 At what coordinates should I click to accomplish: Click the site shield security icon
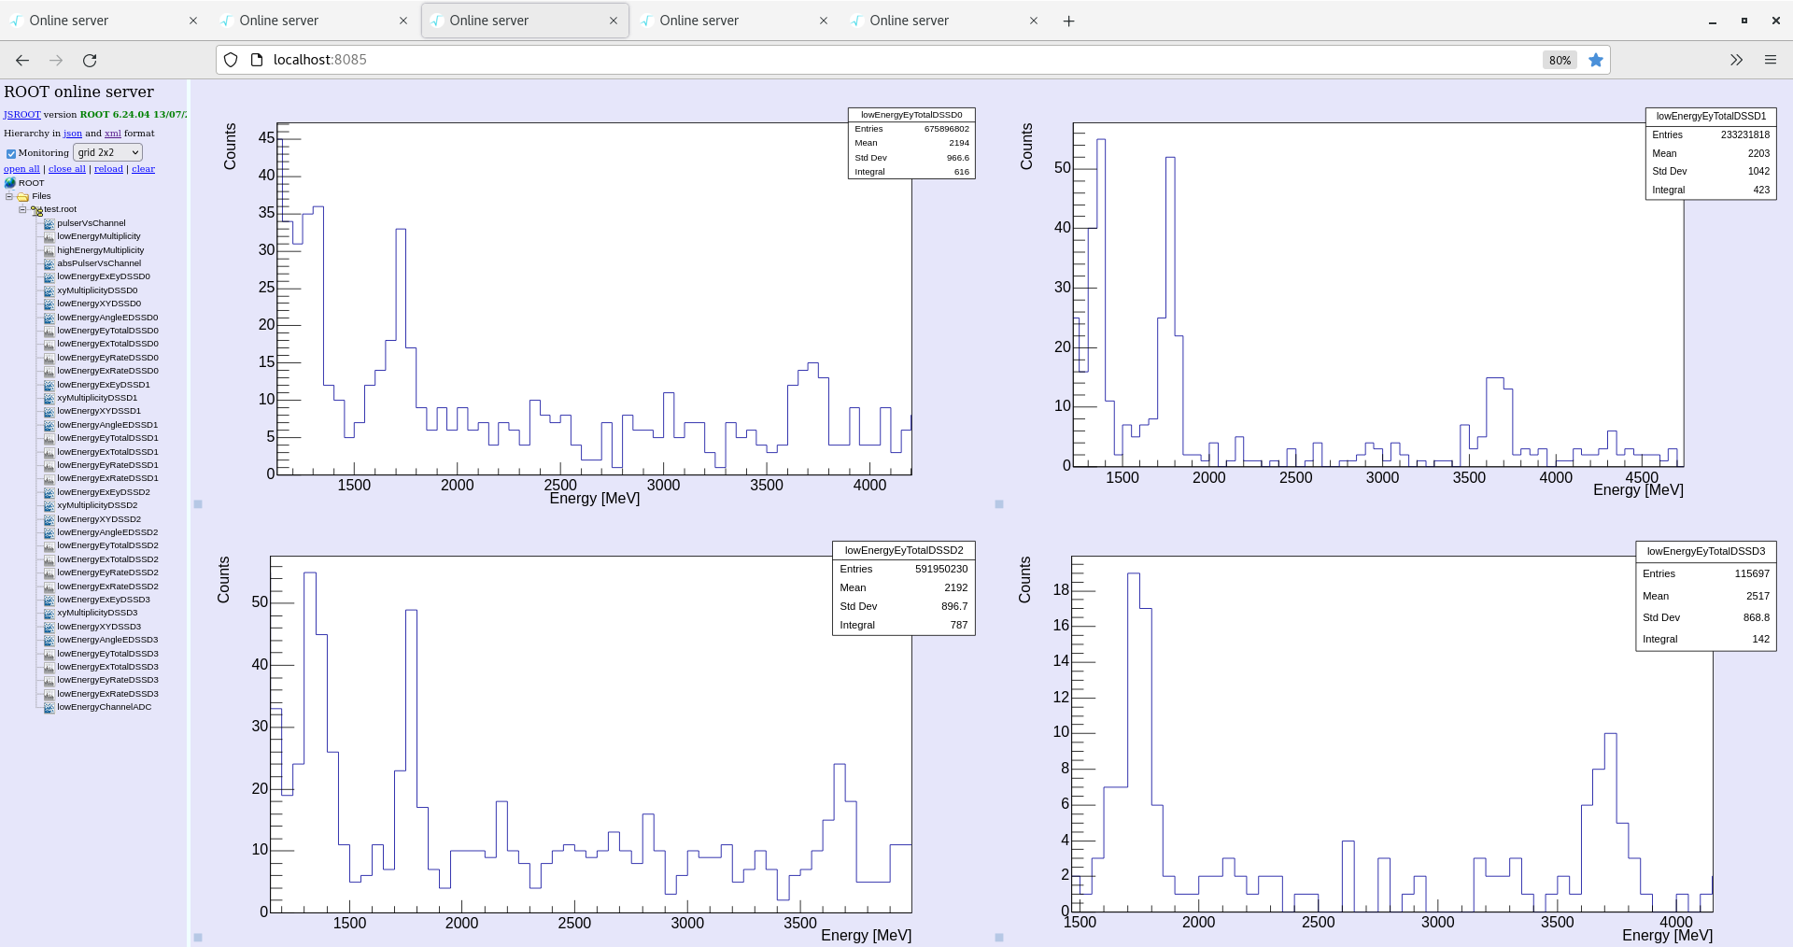(231, 61)
